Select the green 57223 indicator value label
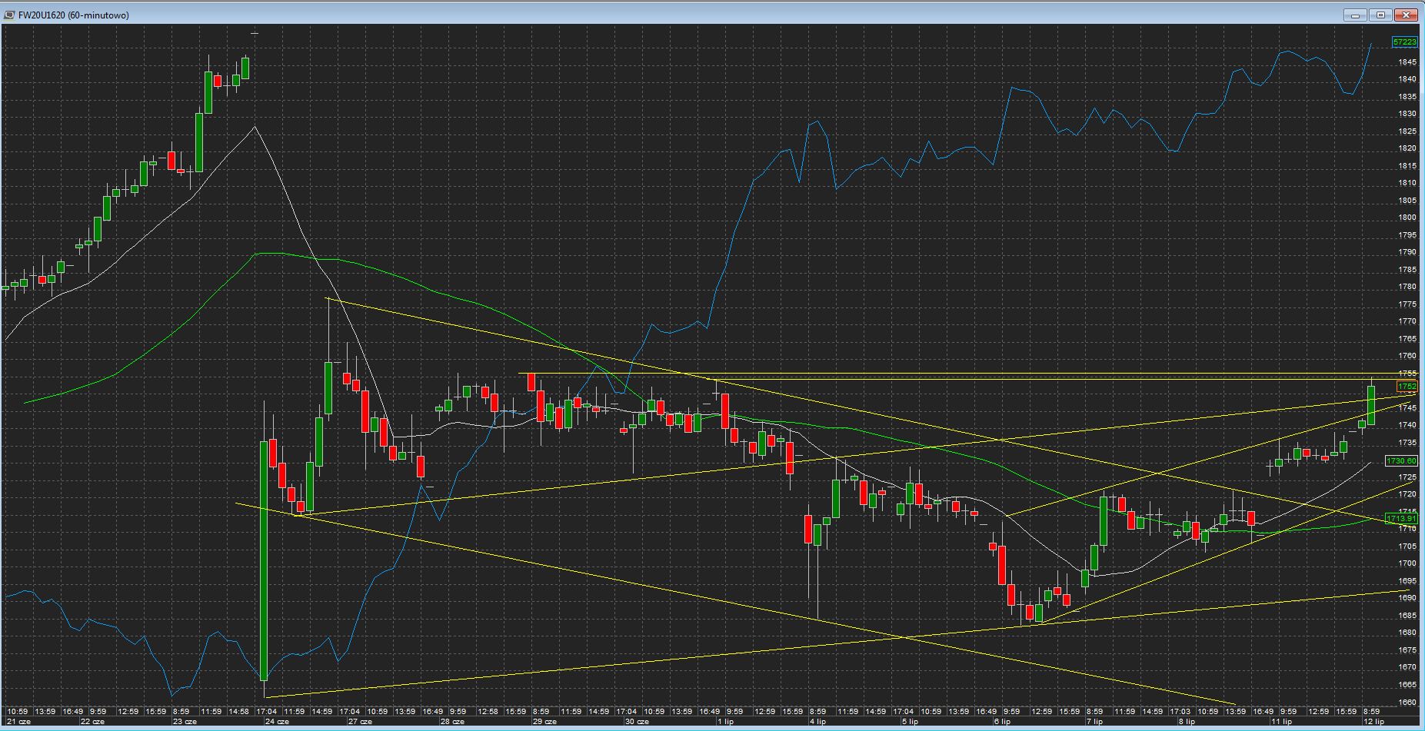This screenshot has width=1425, height=731. click(x=1404, y=42)
